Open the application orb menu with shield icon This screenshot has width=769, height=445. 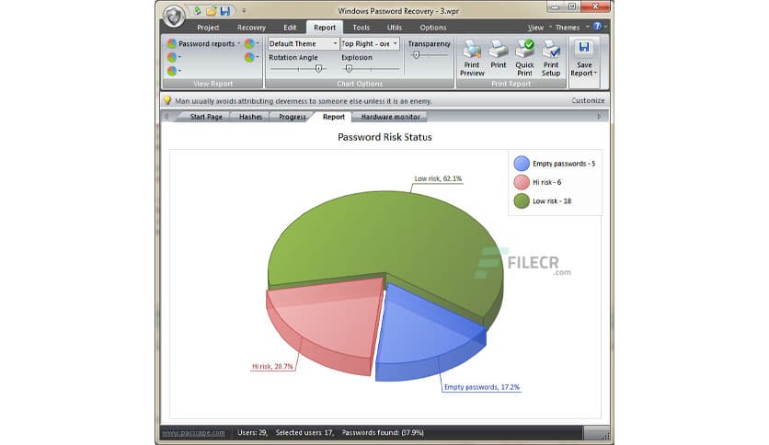[x=174, y=17]
